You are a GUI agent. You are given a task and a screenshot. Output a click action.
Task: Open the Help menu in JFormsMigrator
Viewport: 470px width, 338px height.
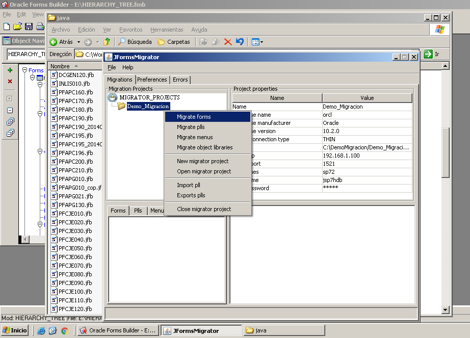[127, 67]
